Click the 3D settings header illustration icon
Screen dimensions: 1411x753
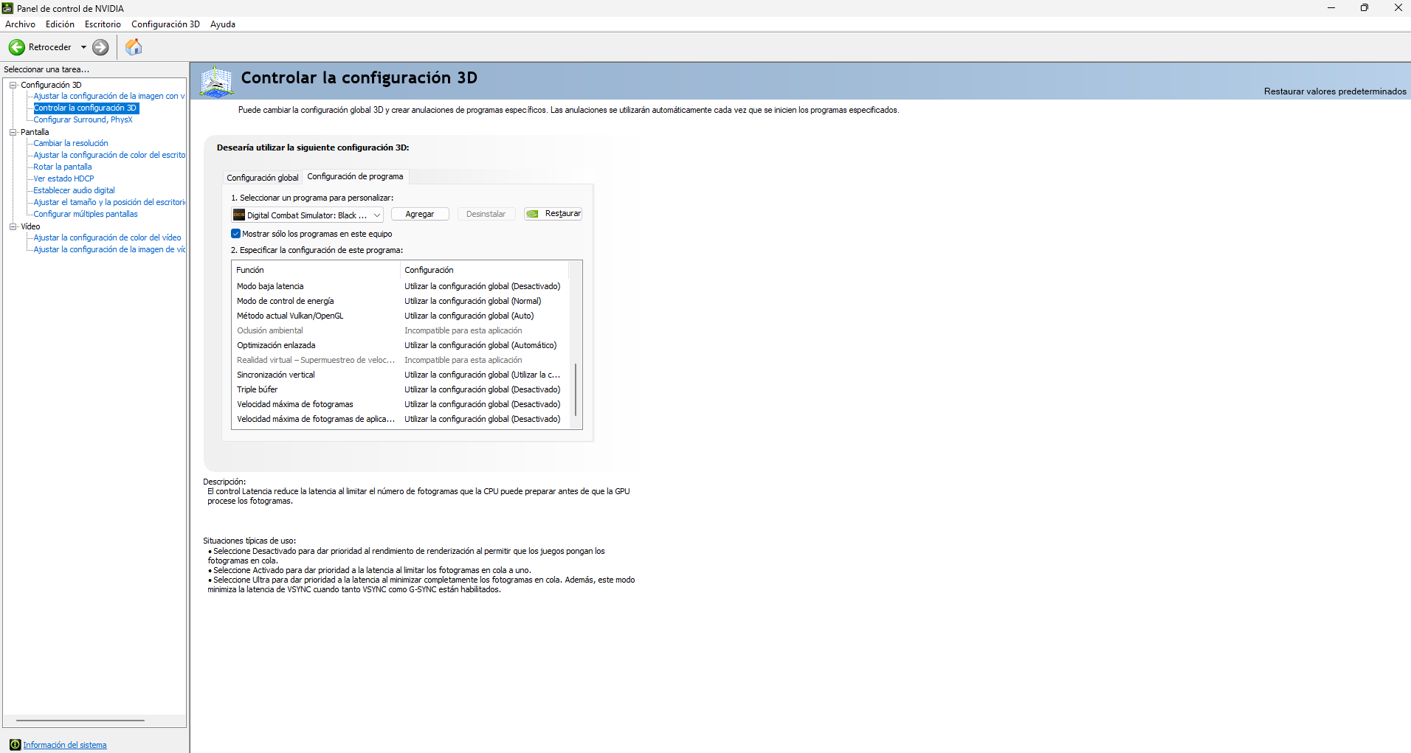tap(216, 81)
